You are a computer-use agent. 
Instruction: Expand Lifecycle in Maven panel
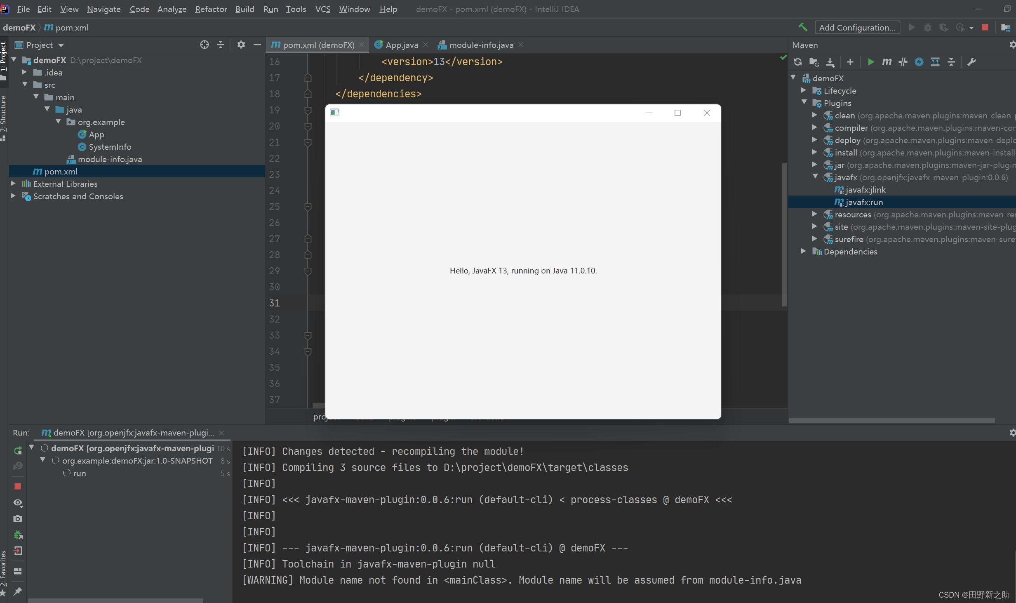pos(804,90)
